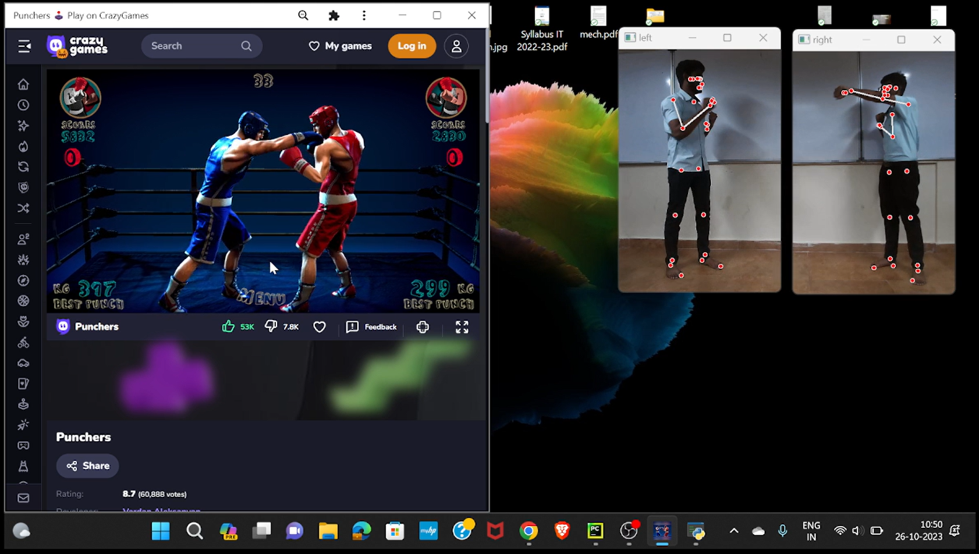
Task: Open the Clicker cursor icon in sidebar
Action: (23, 425)
